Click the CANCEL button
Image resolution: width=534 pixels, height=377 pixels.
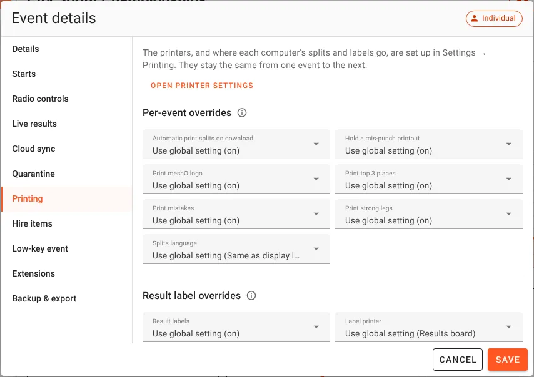pos(457,360)
